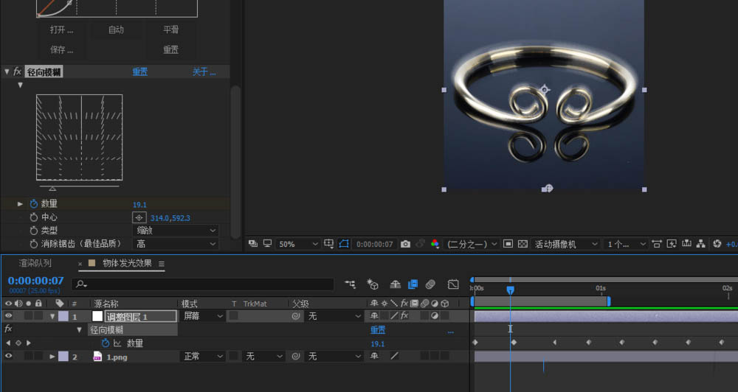The width and height of the screenshot is (738, 392).
Task: Click the snapshot camera icon in viewer
Action: pos(405,244)
